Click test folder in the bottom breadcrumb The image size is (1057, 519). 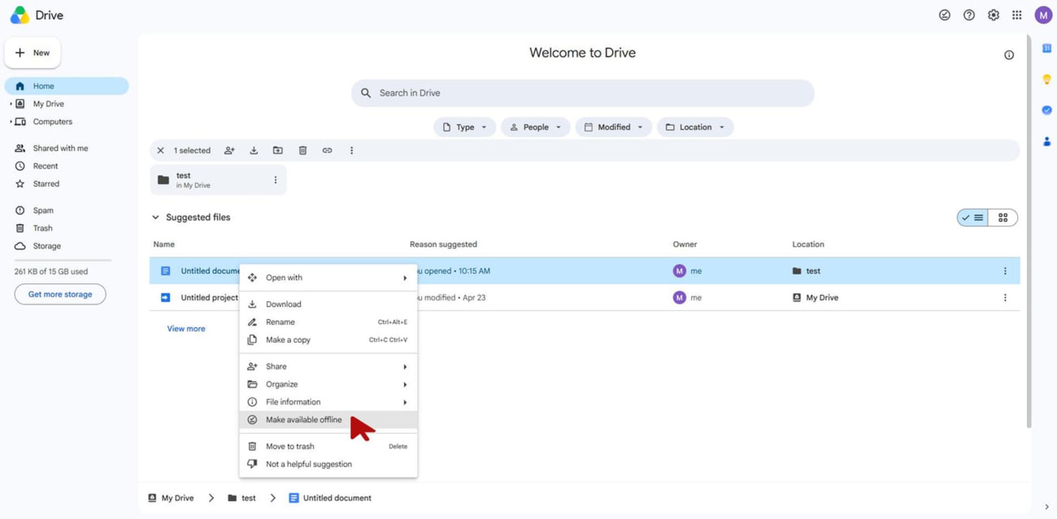(x=242, y=498)
